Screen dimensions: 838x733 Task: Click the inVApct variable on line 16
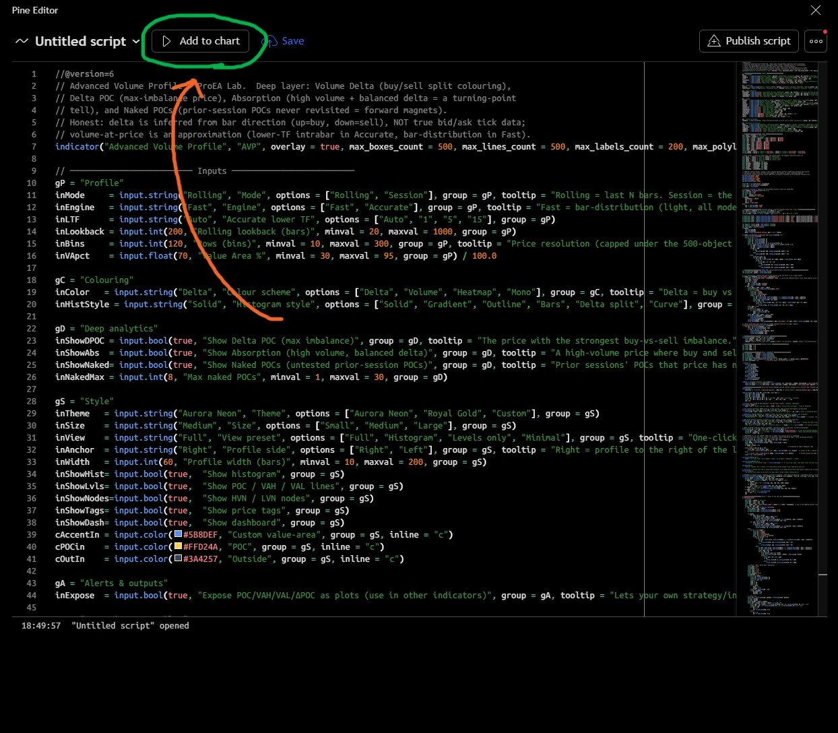72,255
